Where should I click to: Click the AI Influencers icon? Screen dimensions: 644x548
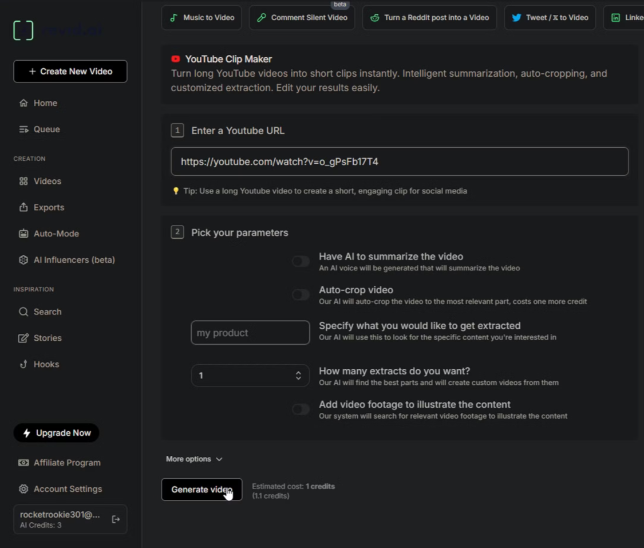tap(23, 260)
